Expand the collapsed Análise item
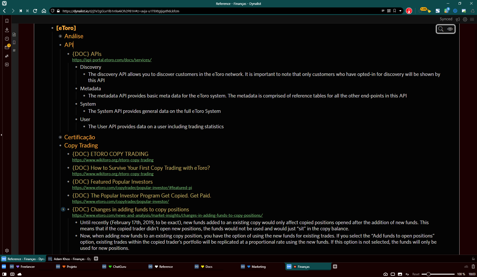Image resolution: width=477 pixels, height=277 pixels. [60, 36]
